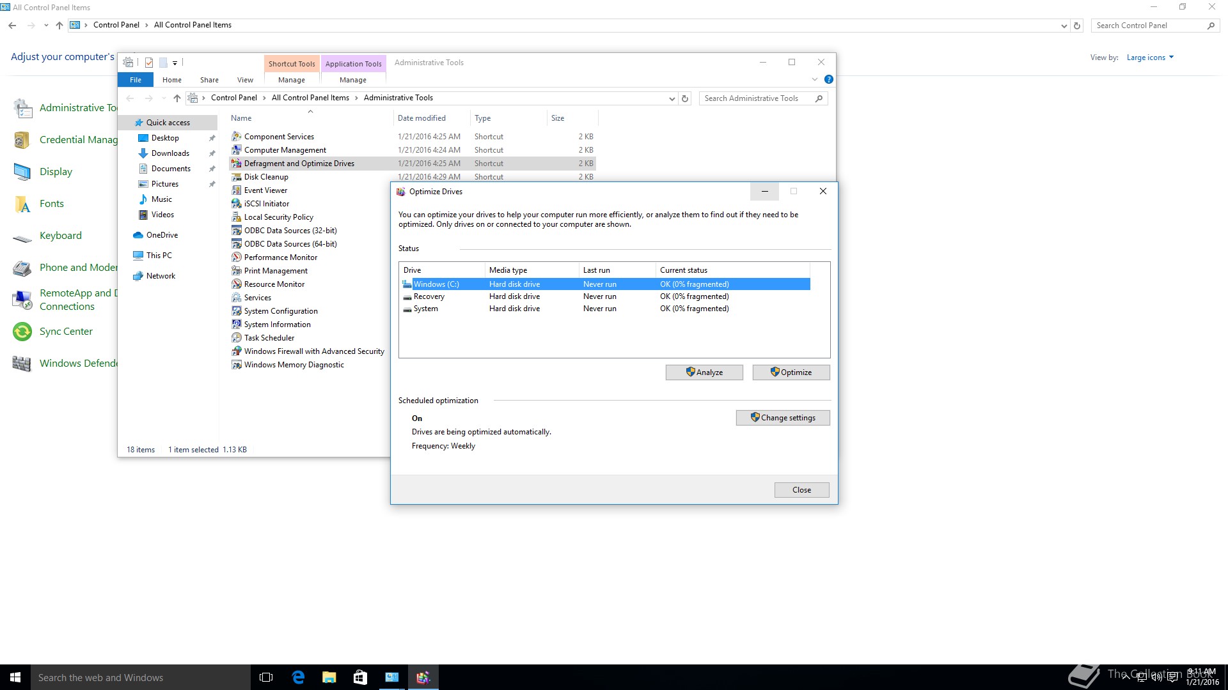Click the ODBC Data Sources (64-bit) icon

tap(237, 244)
